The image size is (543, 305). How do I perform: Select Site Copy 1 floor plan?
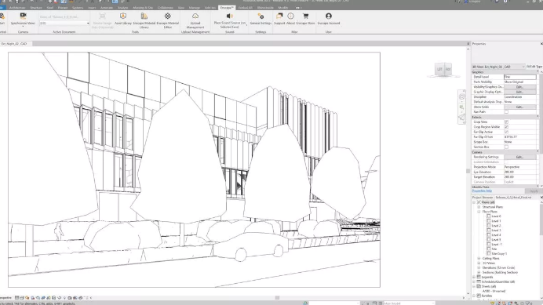[499, 254]
